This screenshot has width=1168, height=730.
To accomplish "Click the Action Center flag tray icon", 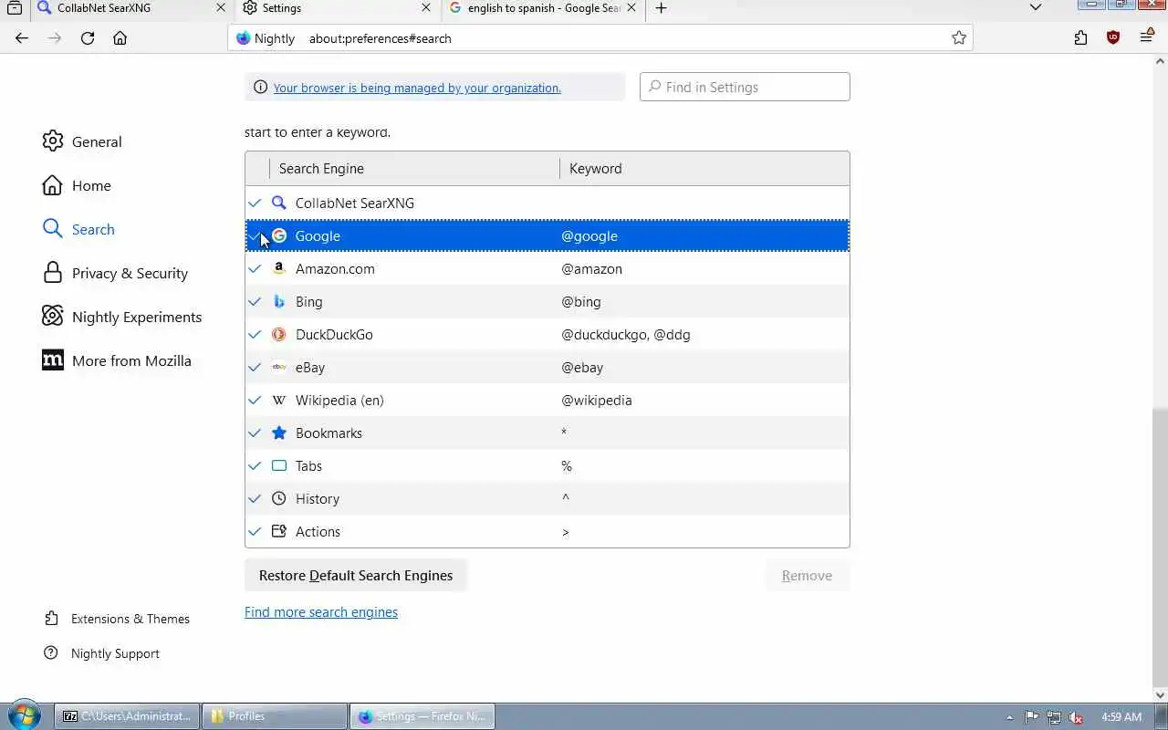I will coord(1031,717).
